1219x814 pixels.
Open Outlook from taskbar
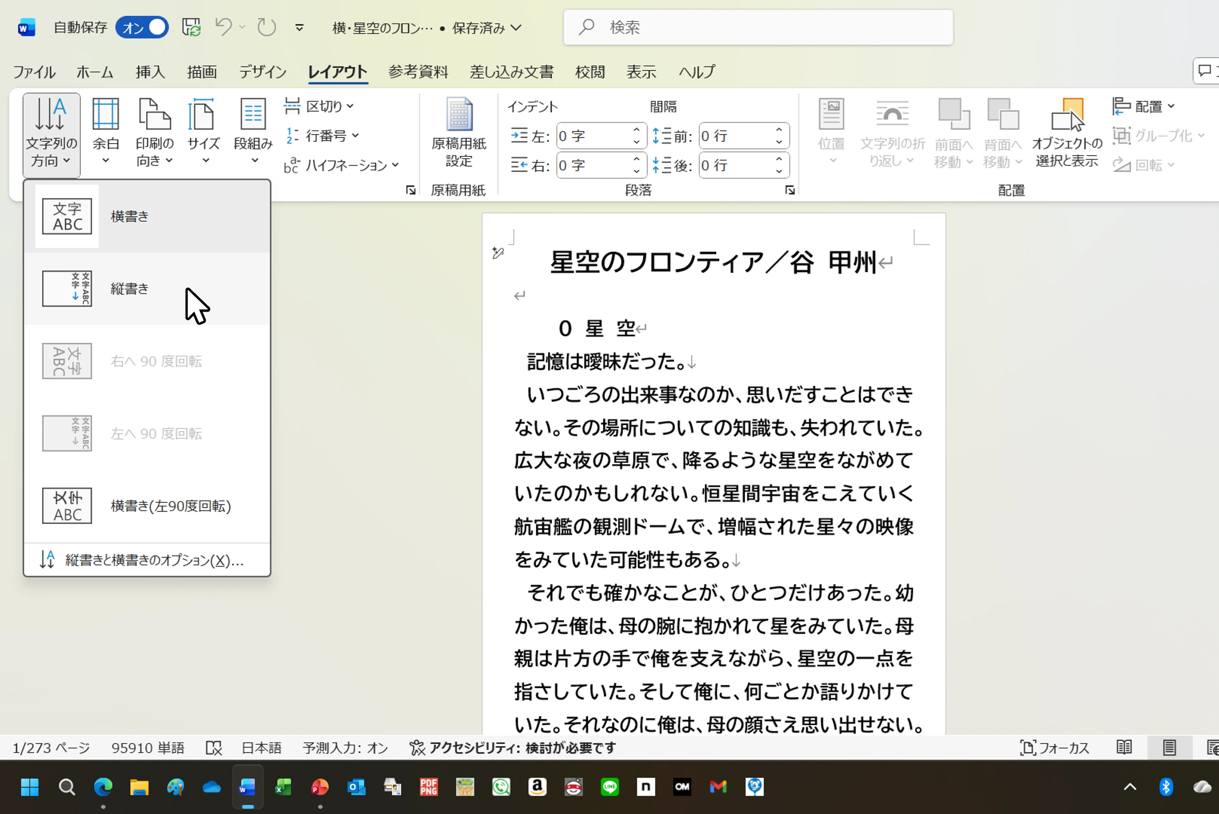(x=356, y=787)
